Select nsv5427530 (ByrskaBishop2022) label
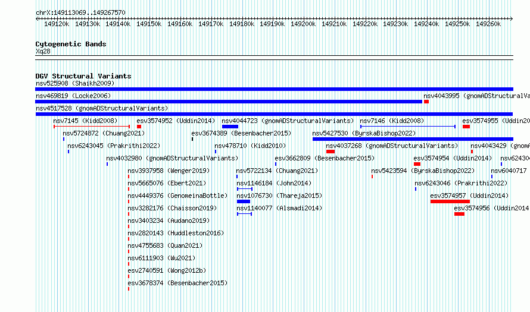 (364, 133)
